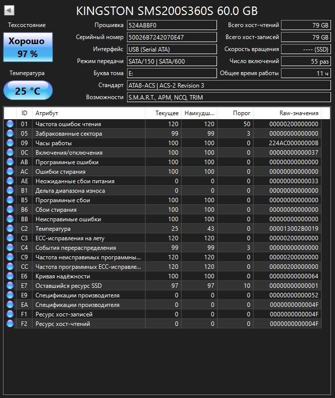Click the 25 °C temperature button
The height and width of the screenshot is (398, 335).
(x=28, y=90)
